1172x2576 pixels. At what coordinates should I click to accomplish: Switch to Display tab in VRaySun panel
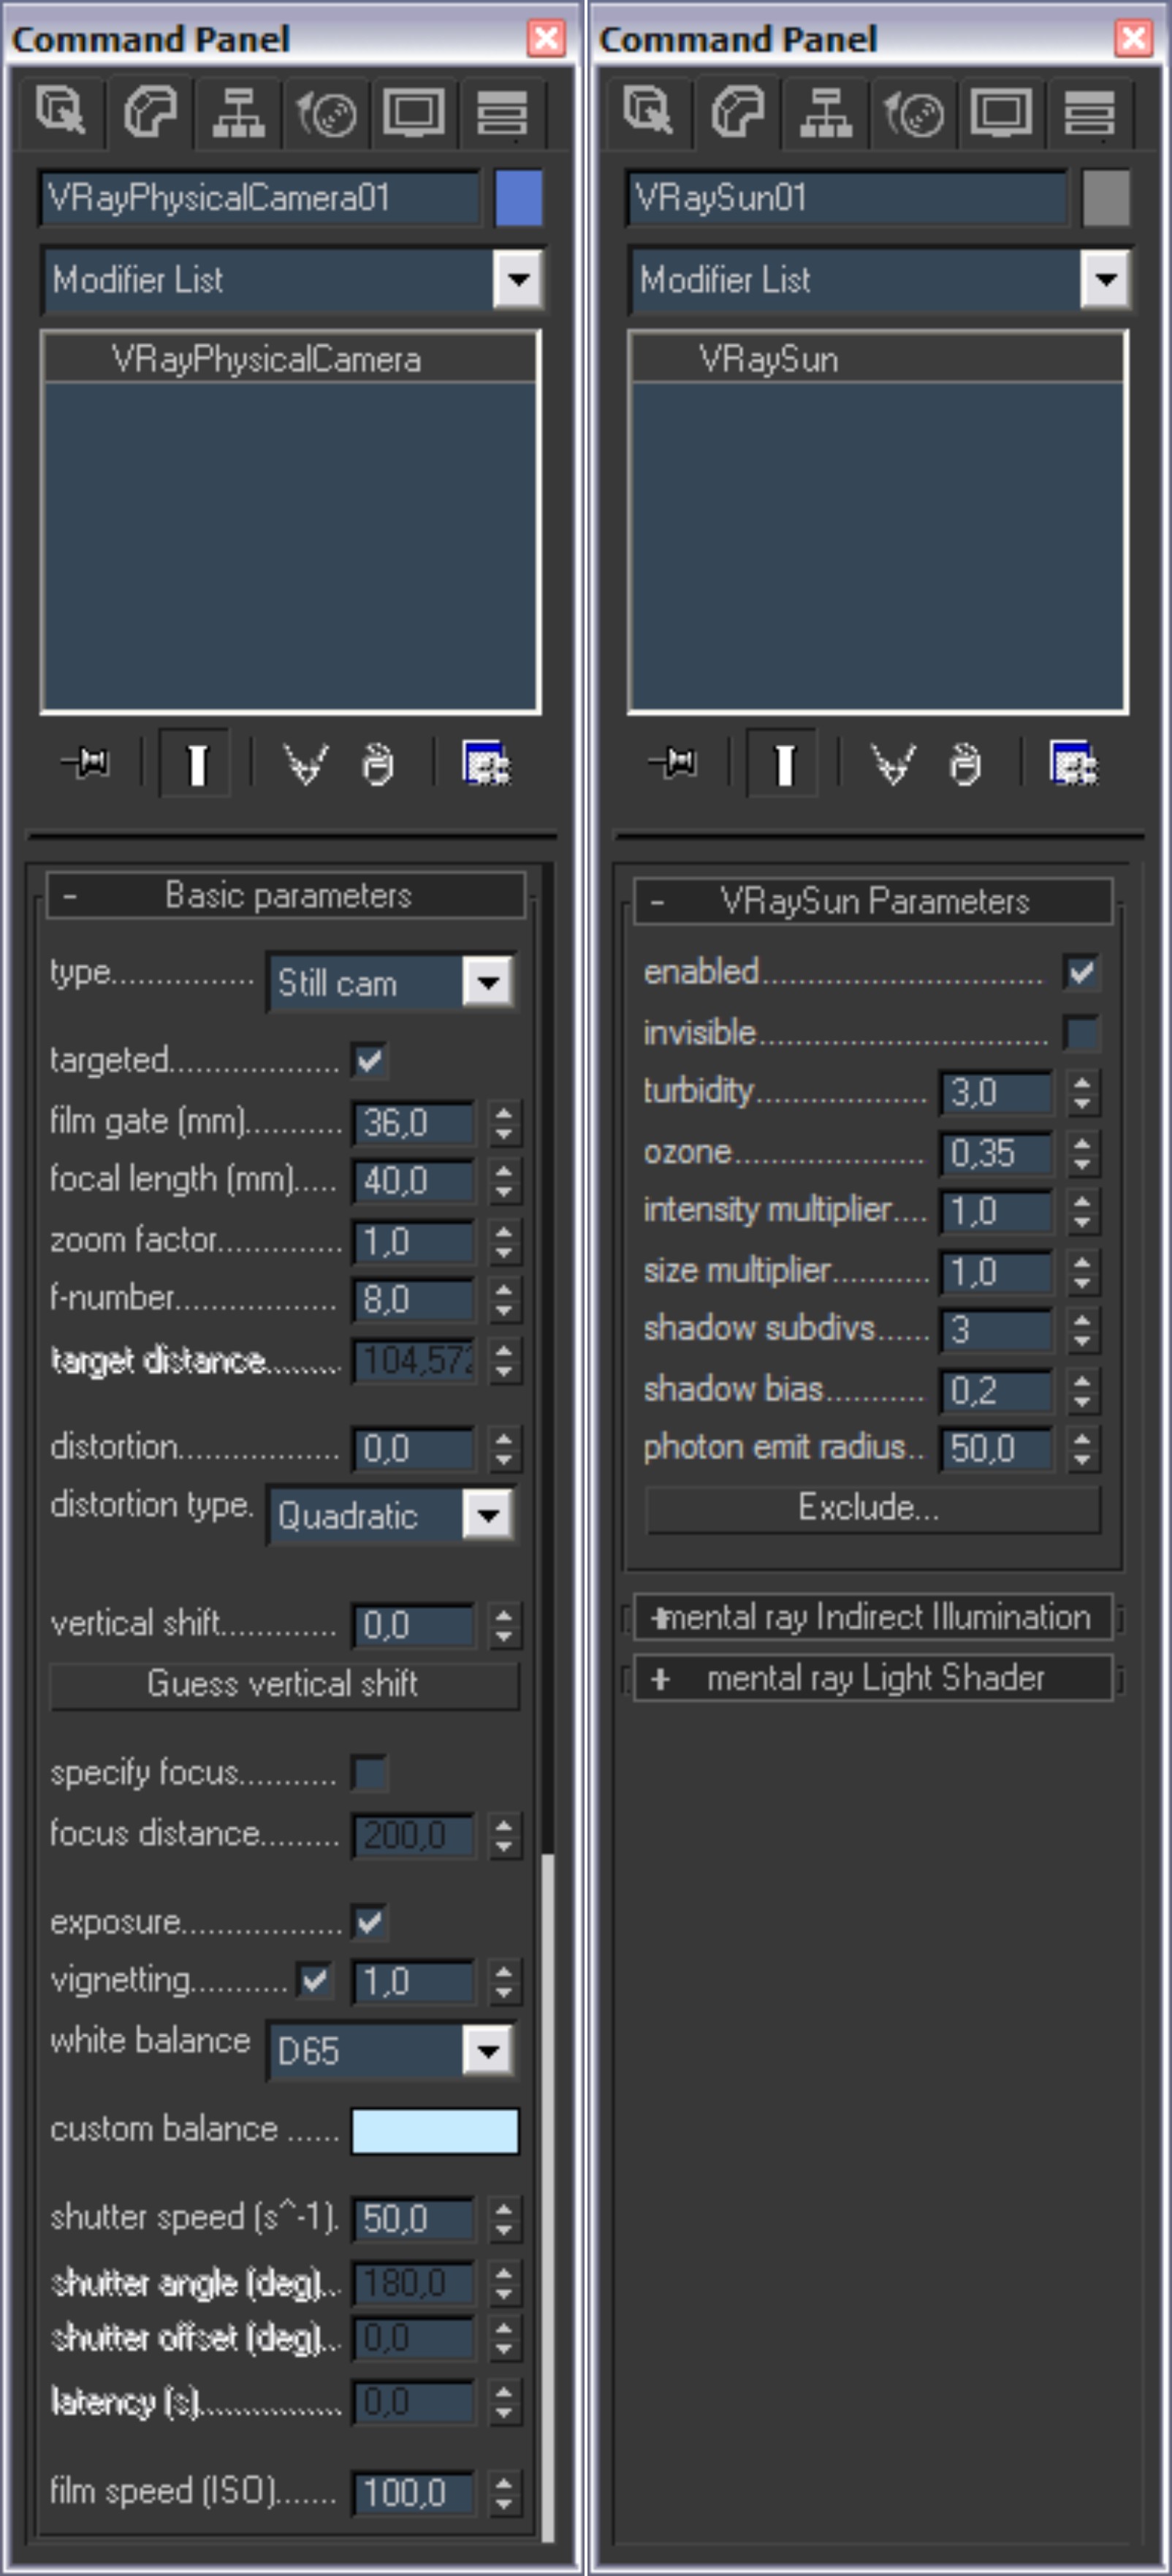1001,112
